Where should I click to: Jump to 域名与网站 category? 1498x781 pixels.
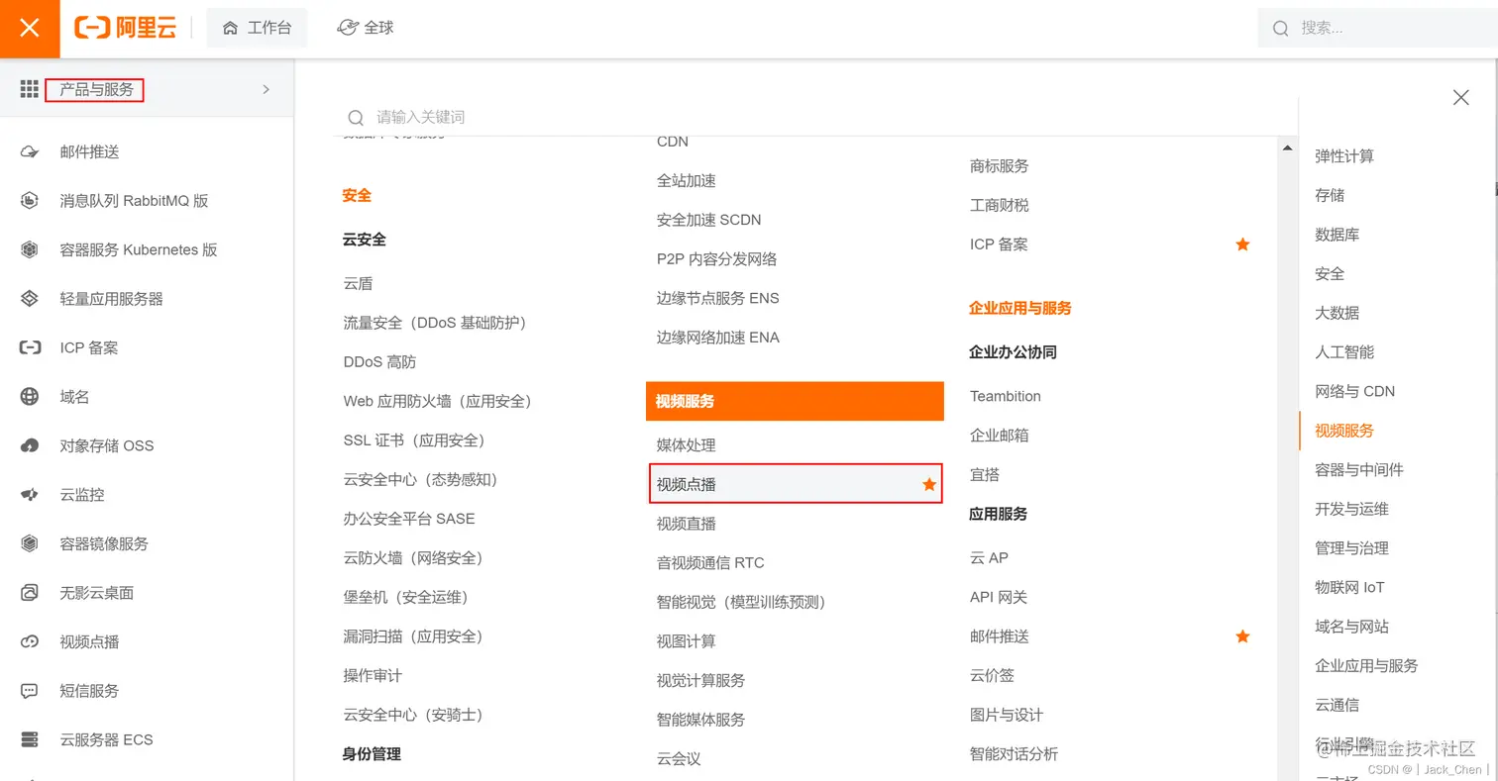1351,627
